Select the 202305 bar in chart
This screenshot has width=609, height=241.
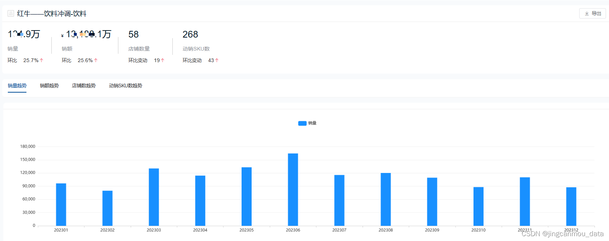(x=246, y=196)
